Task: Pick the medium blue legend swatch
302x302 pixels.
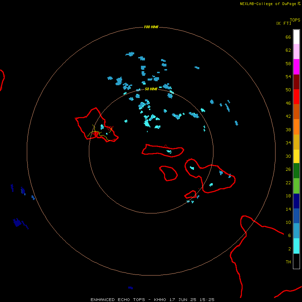Action: (x=296, y=216)
